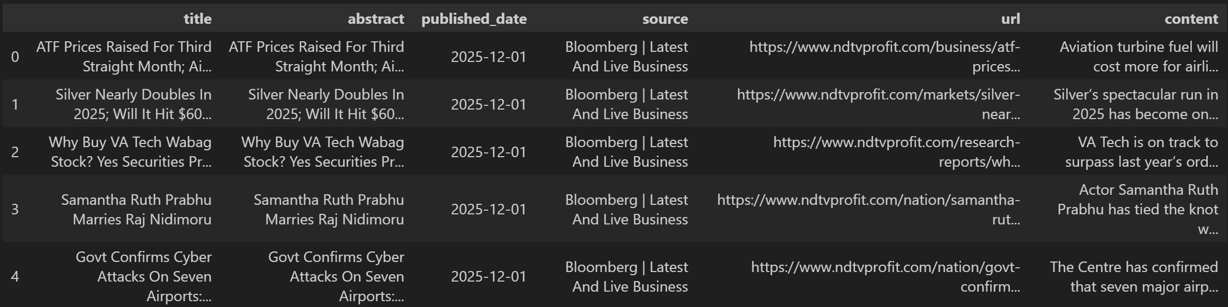Click the published date in row 3
The height and width of the screenshot is (307, 1228).
[488, 209]
